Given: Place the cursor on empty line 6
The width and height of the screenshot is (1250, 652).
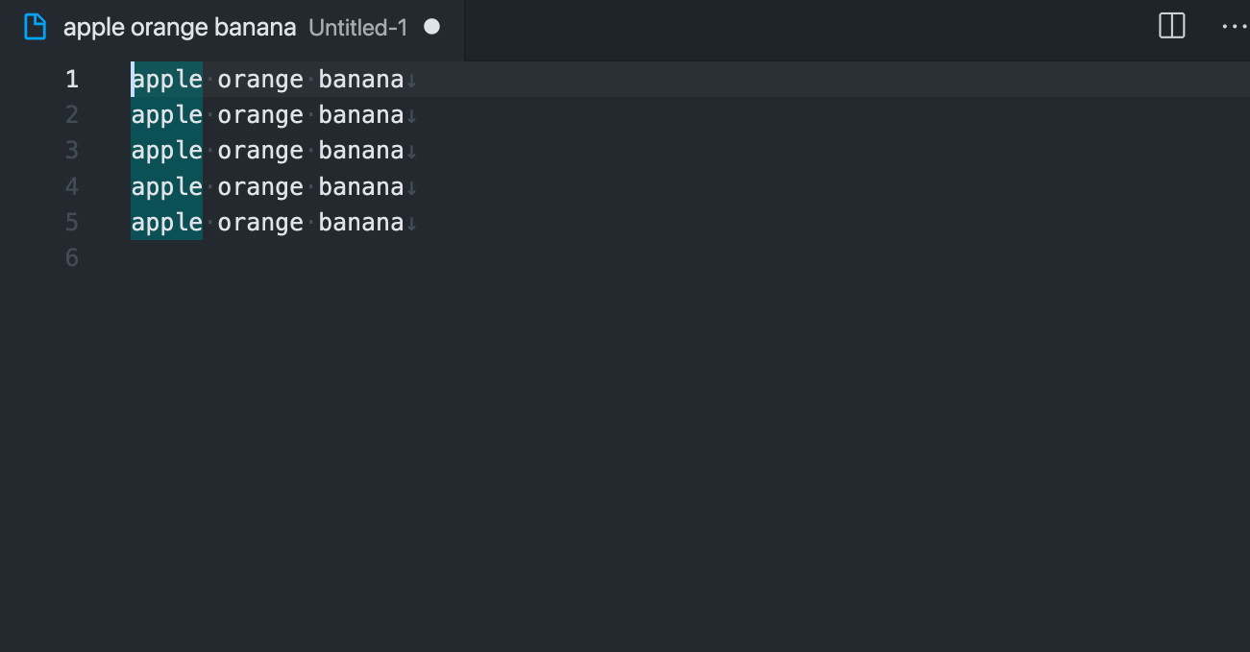Looking at the screenshot, I should (673, 257).
